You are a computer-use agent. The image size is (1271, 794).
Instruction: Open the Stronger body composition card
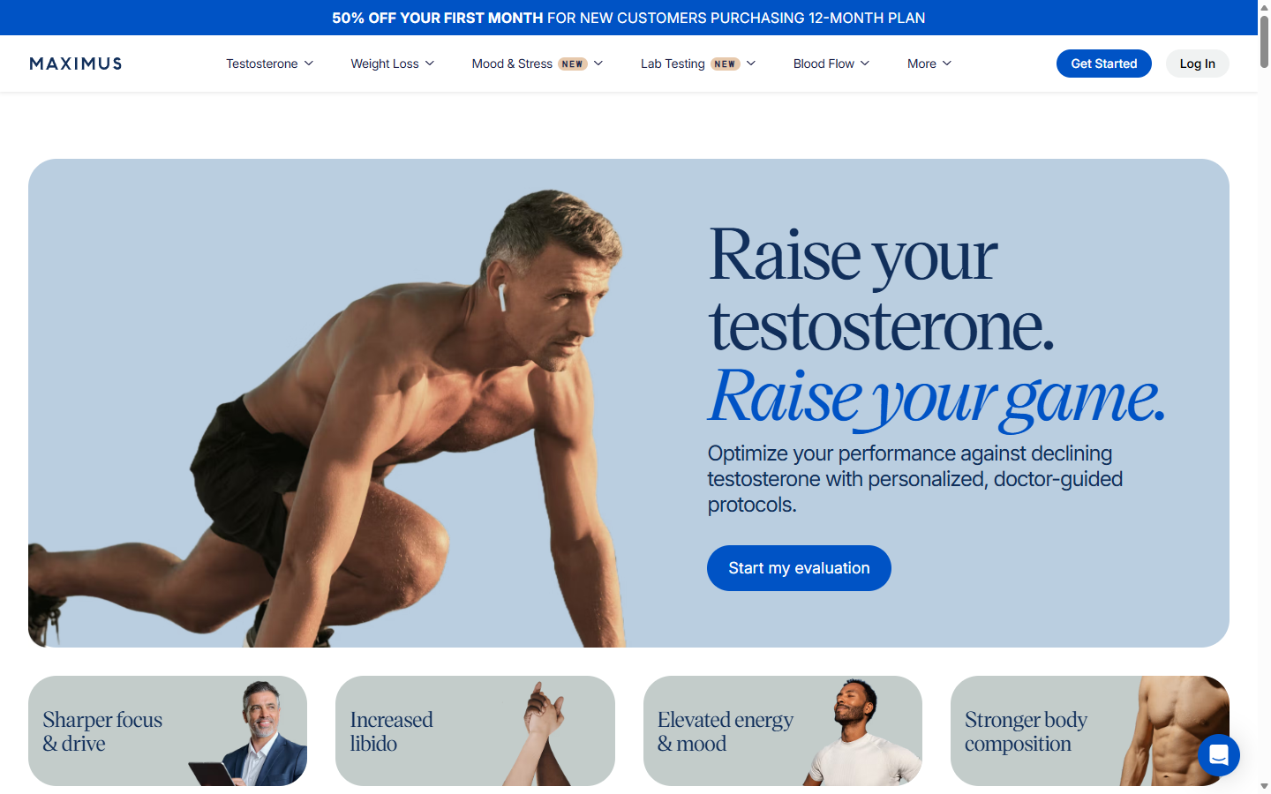(x=1090, y=730)
